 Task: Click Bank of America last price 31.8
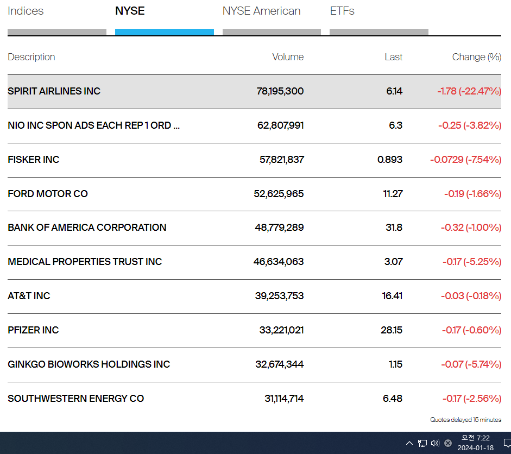[394, 228]
